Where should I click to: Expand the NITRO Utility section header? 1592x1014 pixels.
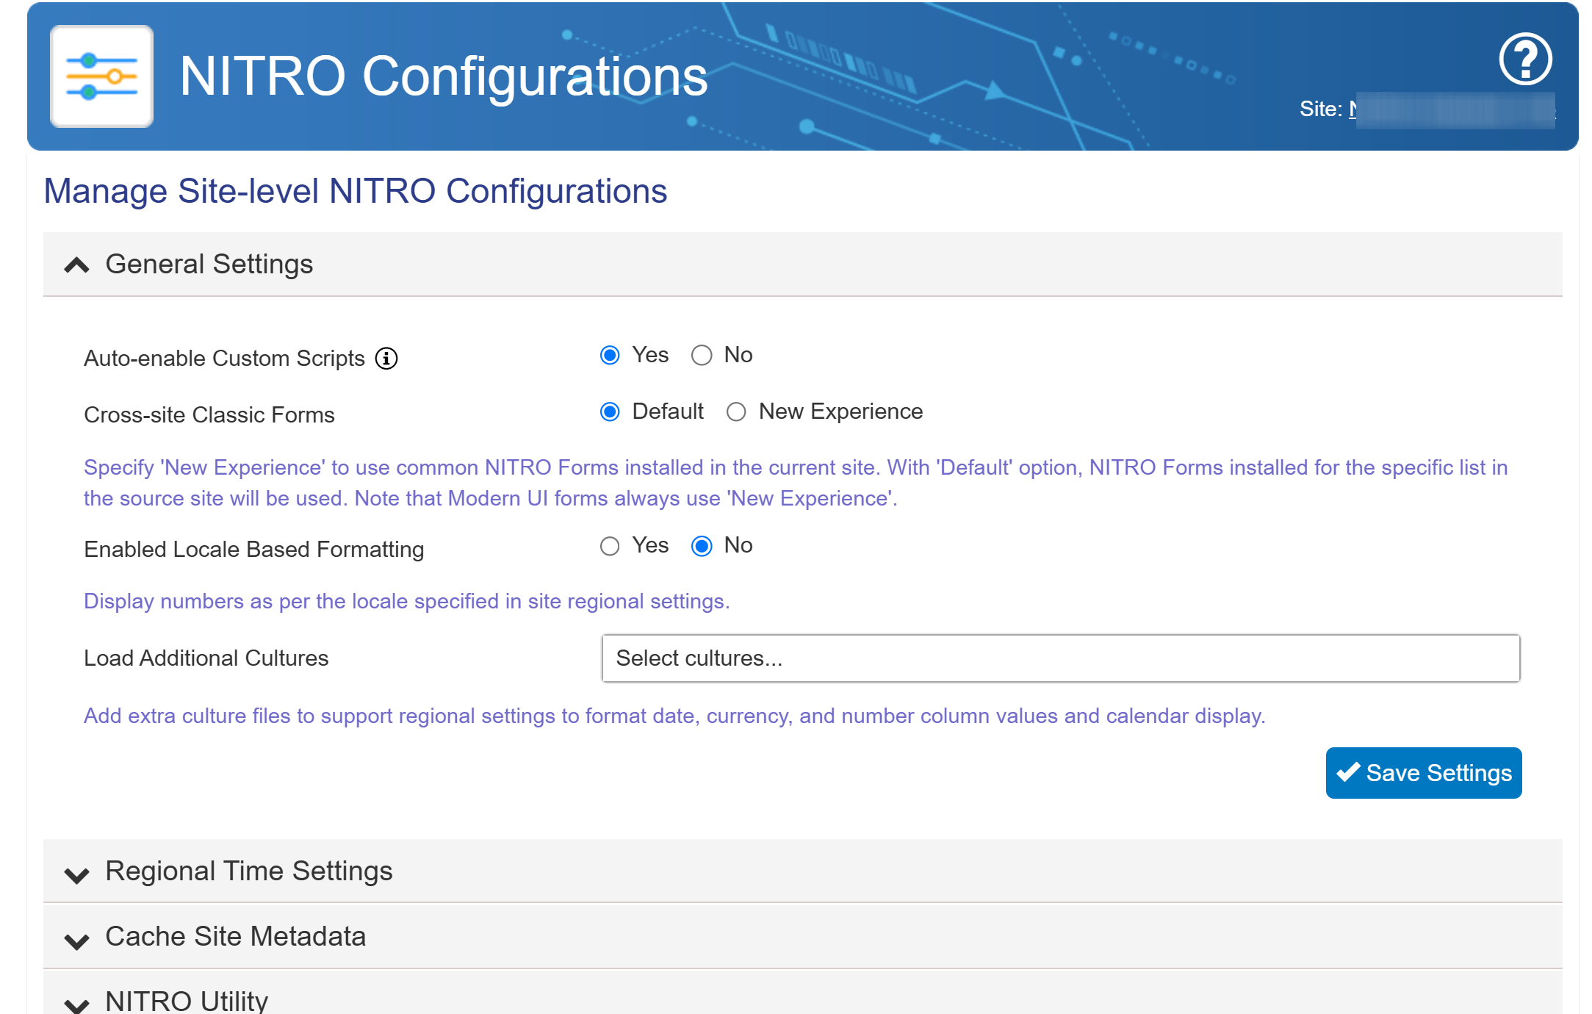(x=187, y=1001)
